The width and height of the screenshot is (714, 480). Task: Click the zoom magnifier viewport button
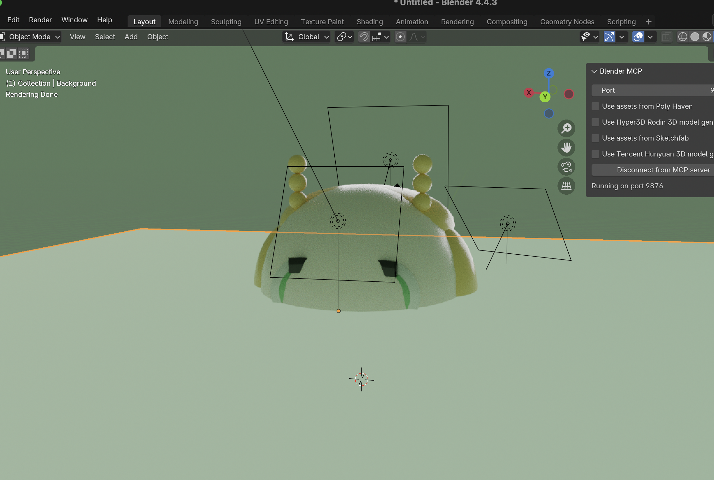point(566,128)
